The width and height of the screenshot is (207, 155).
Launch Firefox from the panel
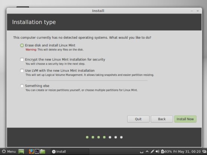click(x=31, y=152)
